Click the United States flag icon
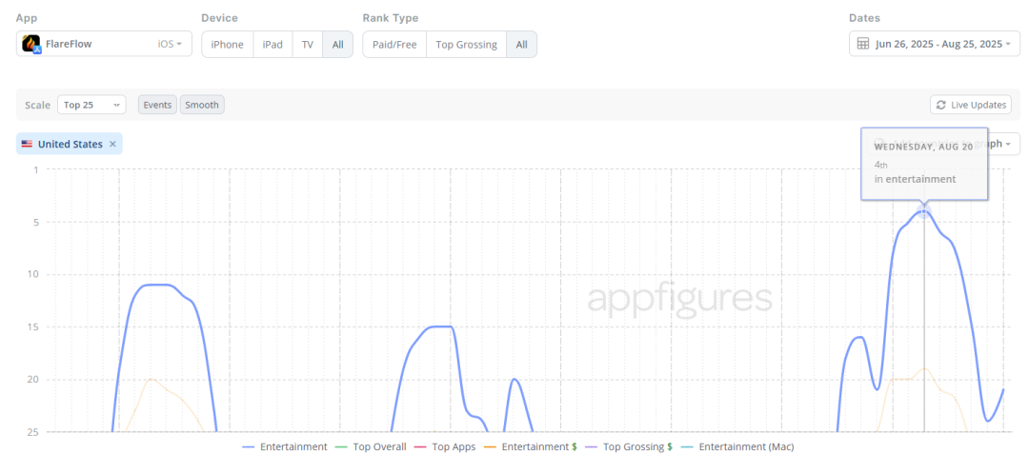This screenshot has height=474, width=1029. (27, 145)
